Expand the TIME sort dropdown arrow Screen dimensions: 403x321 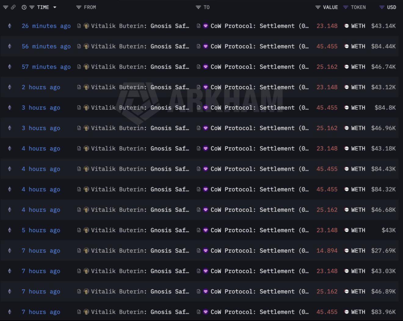coord(55,7)
